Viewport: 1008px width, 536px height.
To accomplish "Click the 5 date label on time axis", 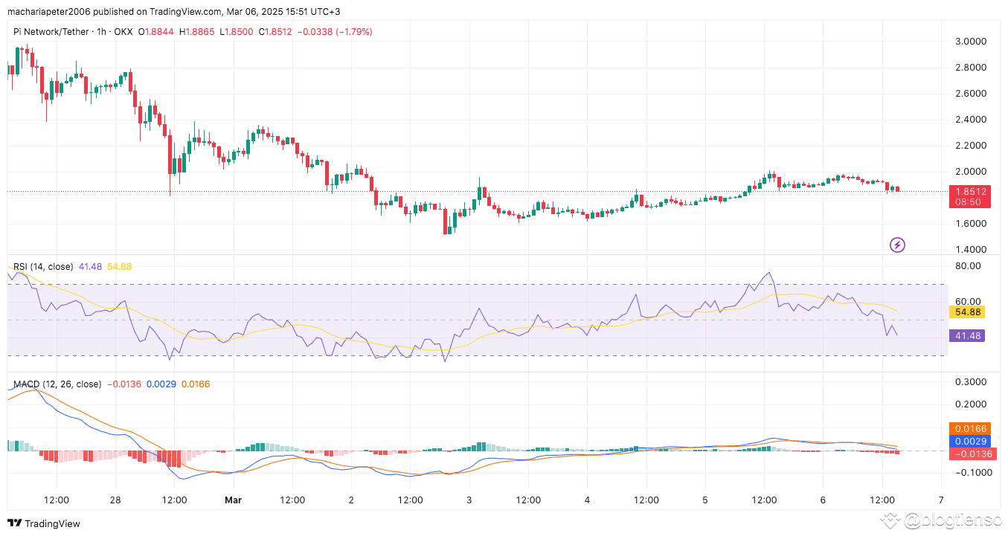I will (x=705, y=500).
